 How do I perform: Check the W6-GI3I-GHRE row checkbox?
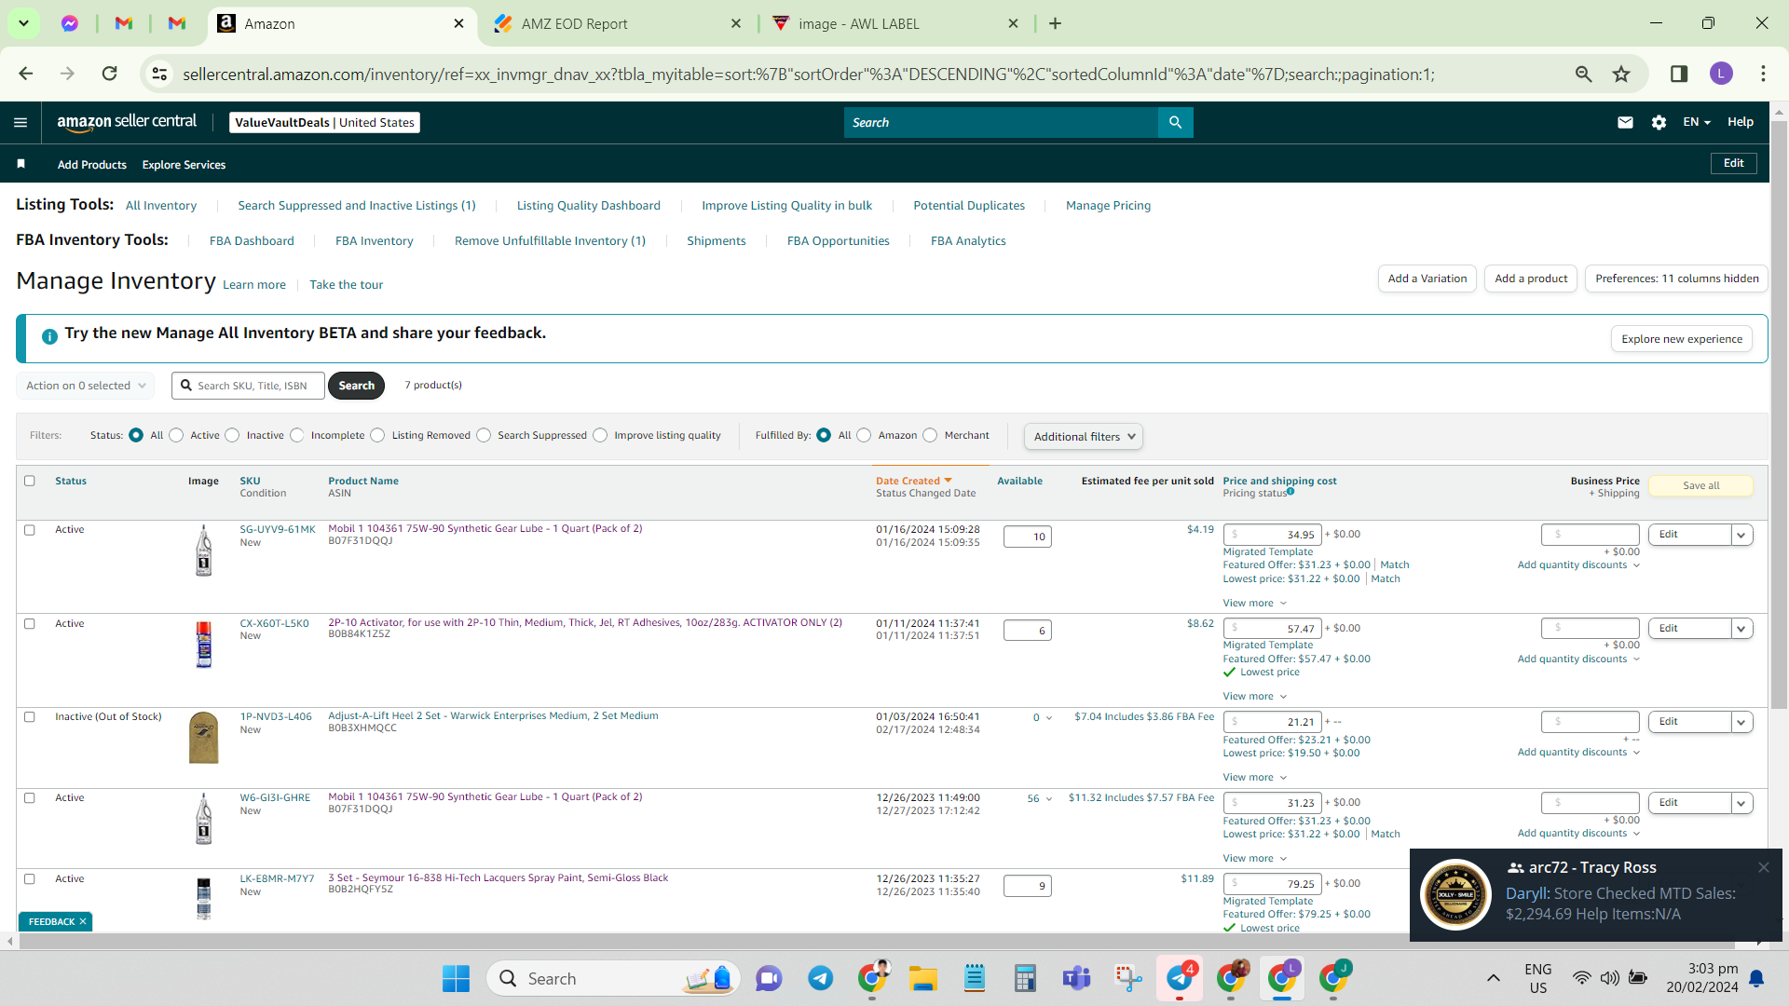coord(29,798)
